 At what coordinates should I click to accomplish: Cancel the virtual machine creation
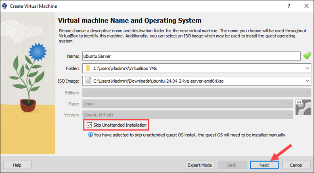(296, 165)
